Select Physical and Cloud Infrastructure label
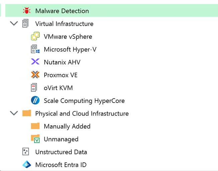218x171 pixels. (82, 114)
